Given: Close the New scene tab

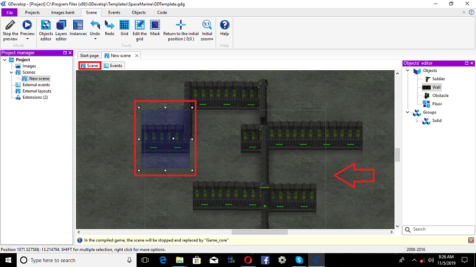Looking at the screenshot, I should pyautogui.click(x=137, y=55).
